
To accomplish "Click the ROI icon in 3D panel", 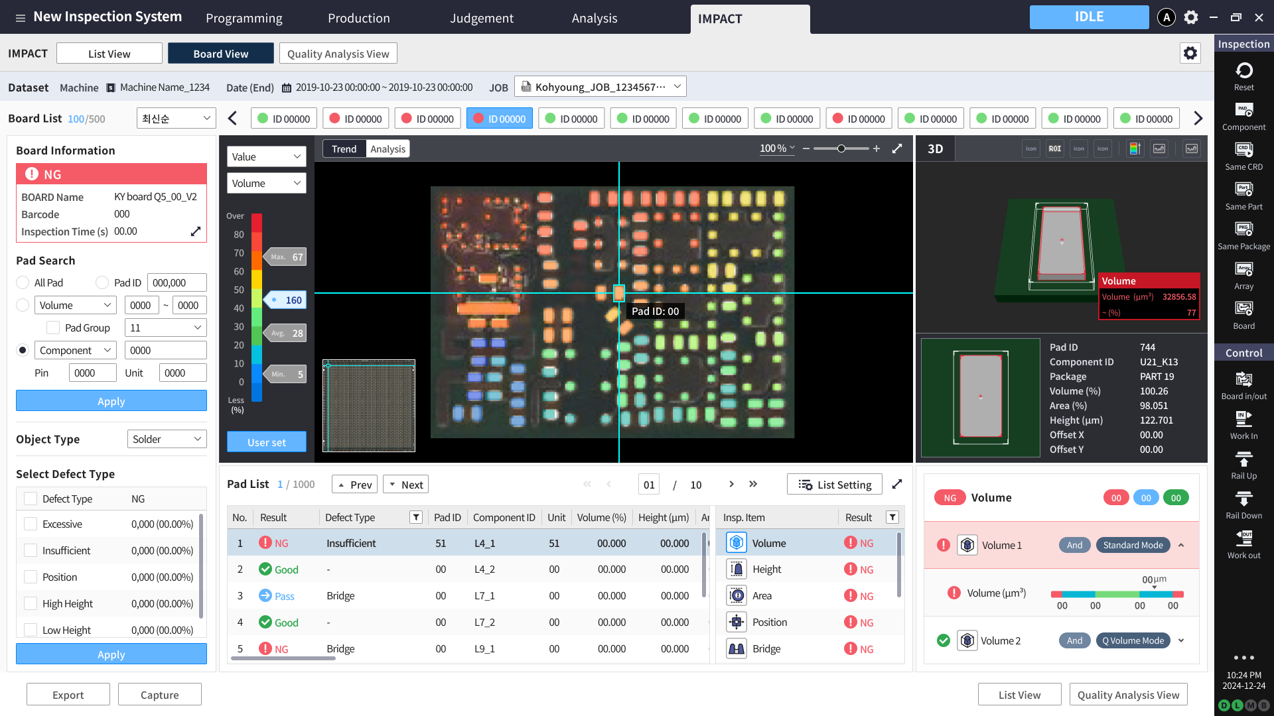I will coord(1054,149).
